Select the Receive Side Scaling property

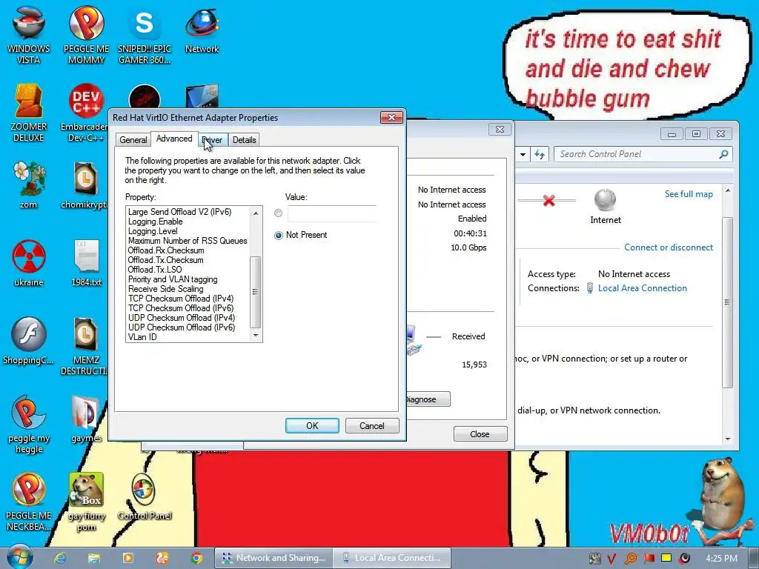165,289
